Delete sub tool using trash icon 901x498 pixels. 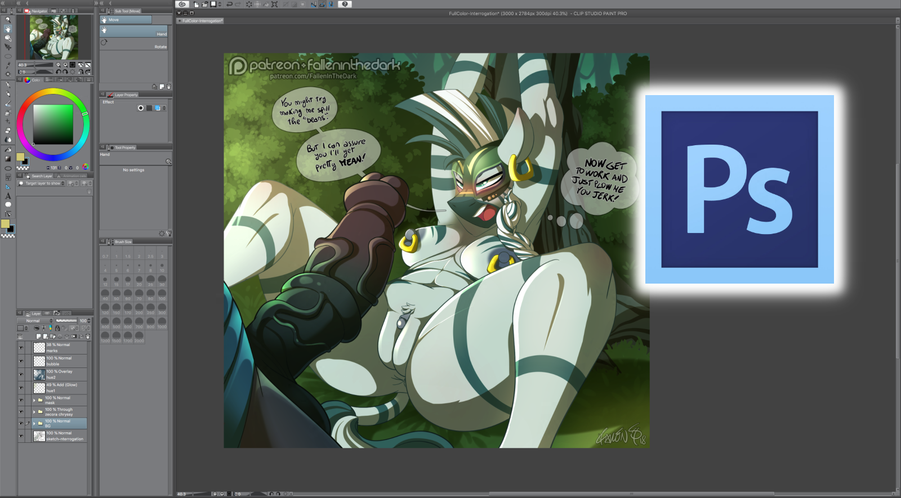coord(168,87)
